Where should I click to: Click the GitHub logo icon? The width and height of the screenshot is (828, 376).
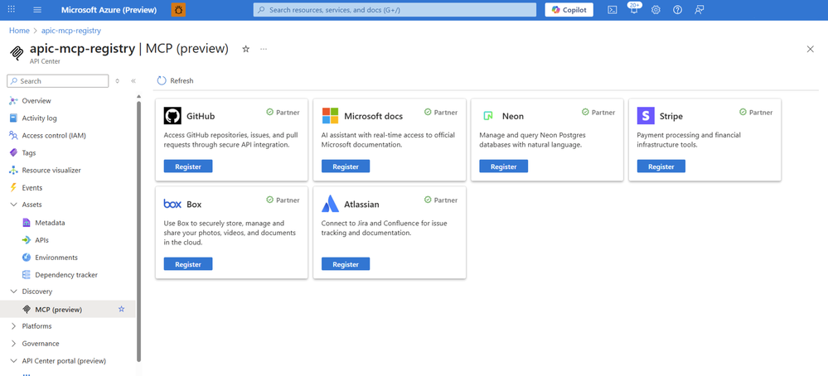pos(172,115)
